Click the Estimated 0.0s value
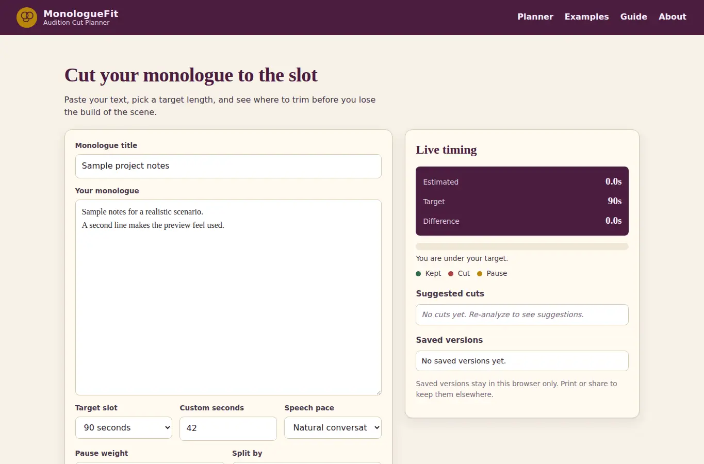This screenshot has height=464, width=704. pos(613,181)
